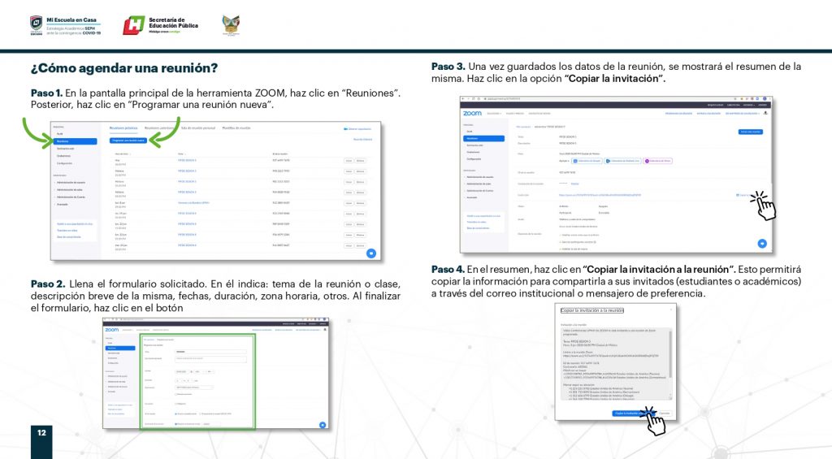Click Mostrar next to the hidden passcode
The image size is (832, 459).
point(574,184)
